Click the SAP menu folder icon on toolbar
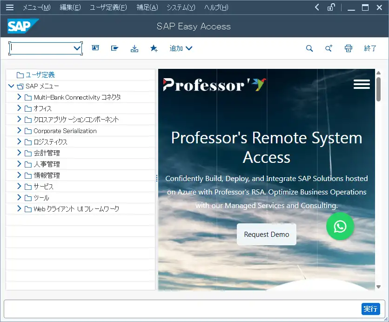389x322 pixels. point(114,48)
